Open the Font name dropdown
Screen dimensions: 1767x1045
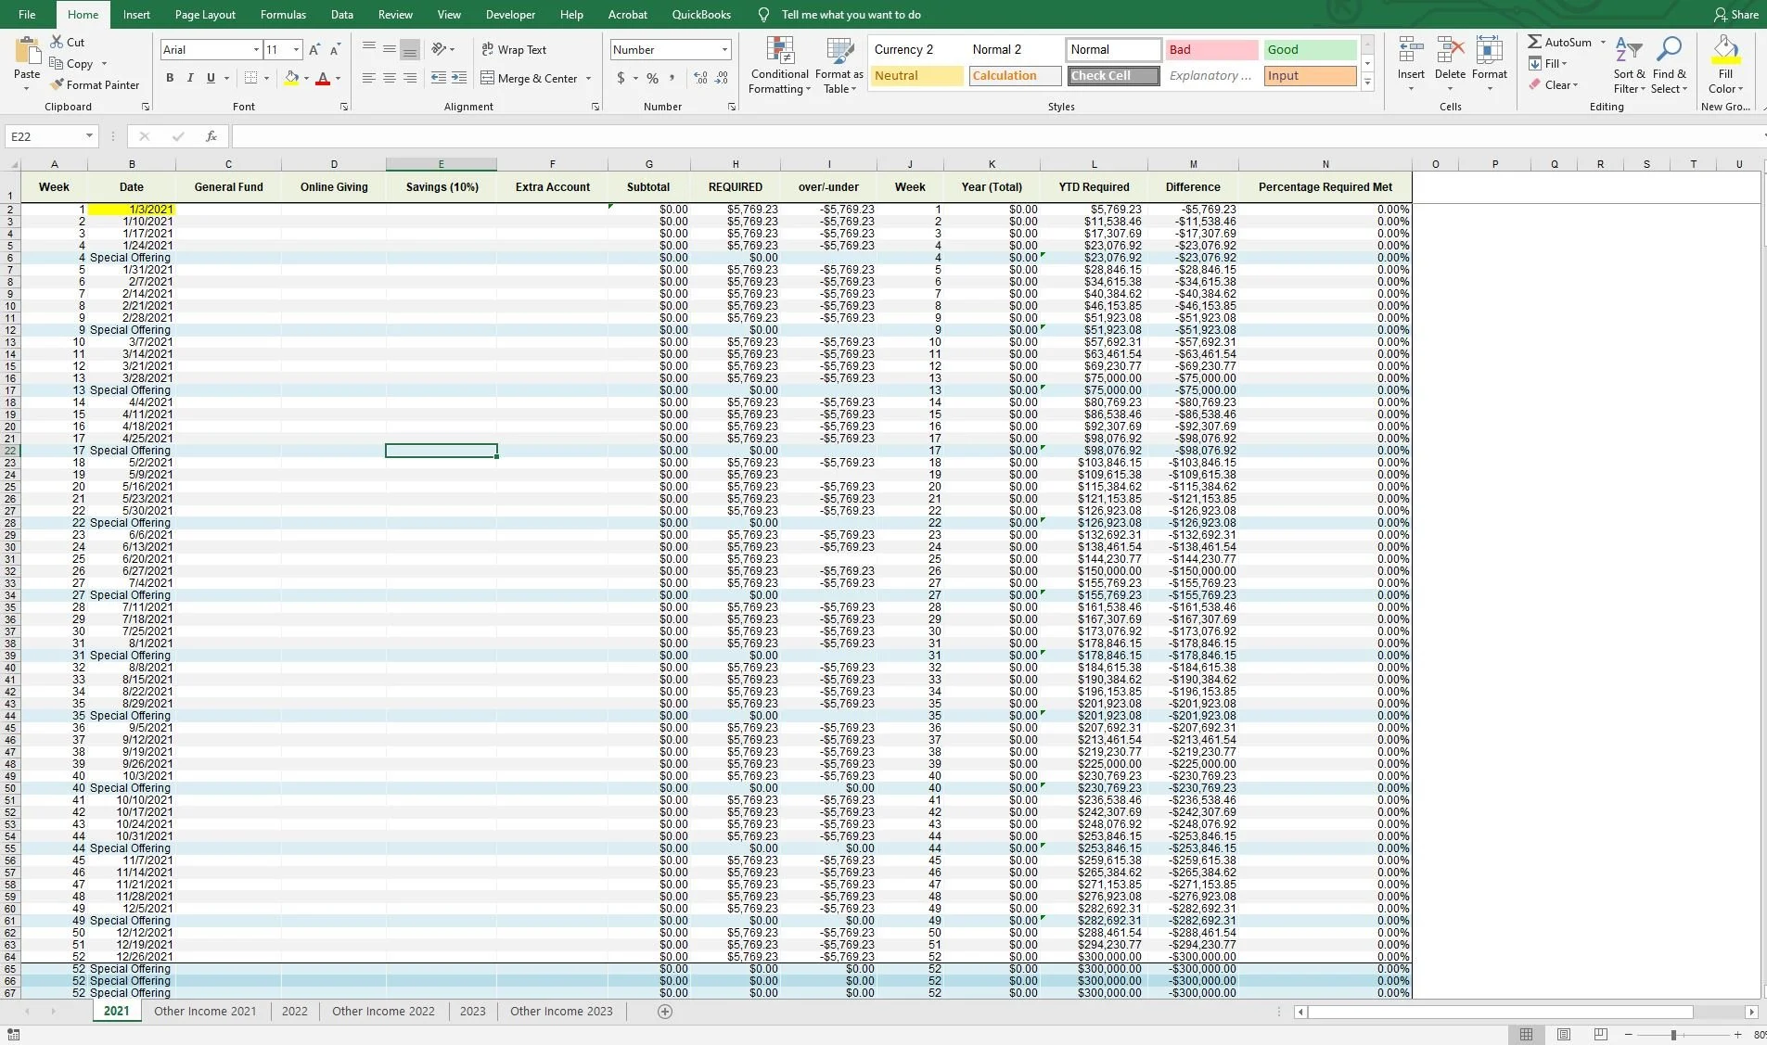[258, 49]
